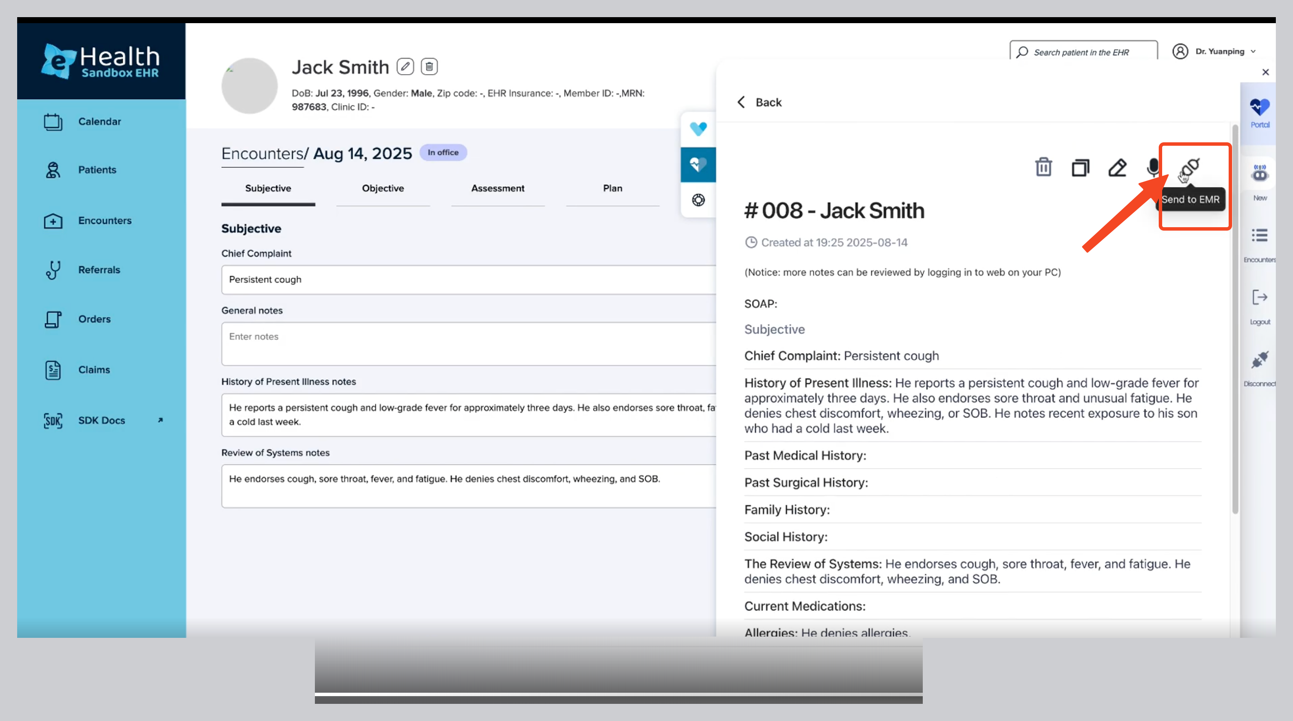Edit patient Jack Smith pencil icon

pyautogui.click(x=405, y=67)
